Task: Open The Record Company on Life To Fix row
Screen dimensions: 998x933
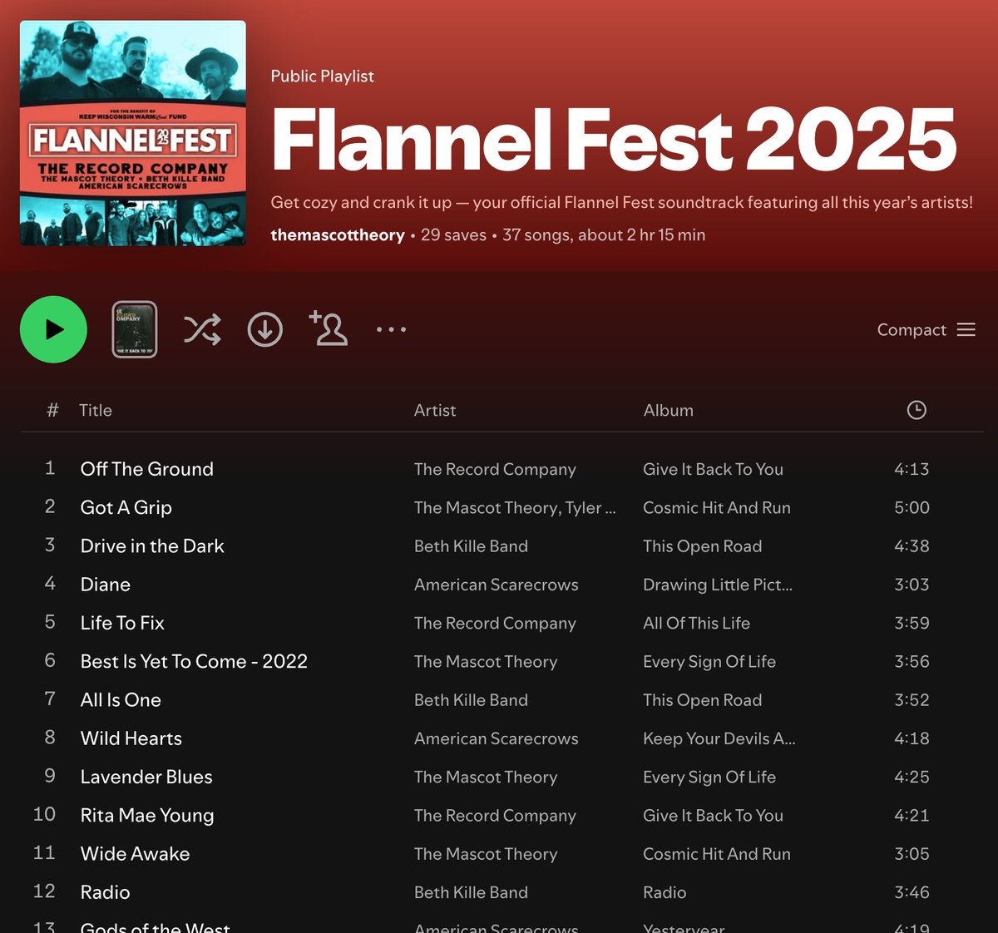Action: pyautogui.click(x=495, y=623)
